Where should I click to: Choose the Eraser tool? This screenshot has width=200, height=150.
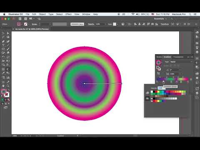pos(8,53)
